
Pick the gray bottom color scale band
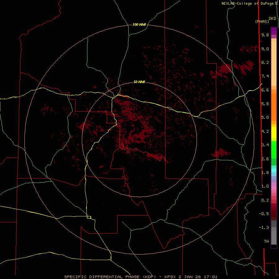274,237
